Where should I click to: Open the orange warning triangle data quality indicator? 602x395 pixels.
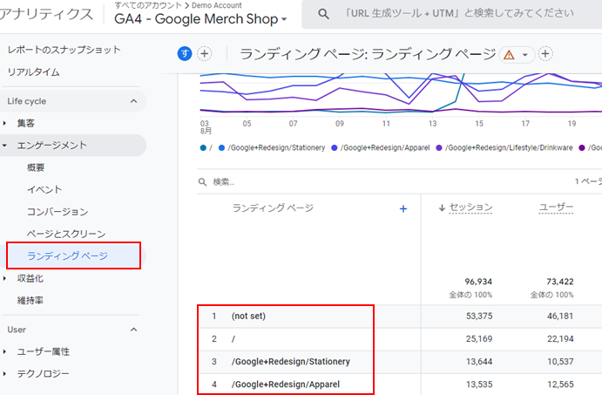(x=509, y=55)
